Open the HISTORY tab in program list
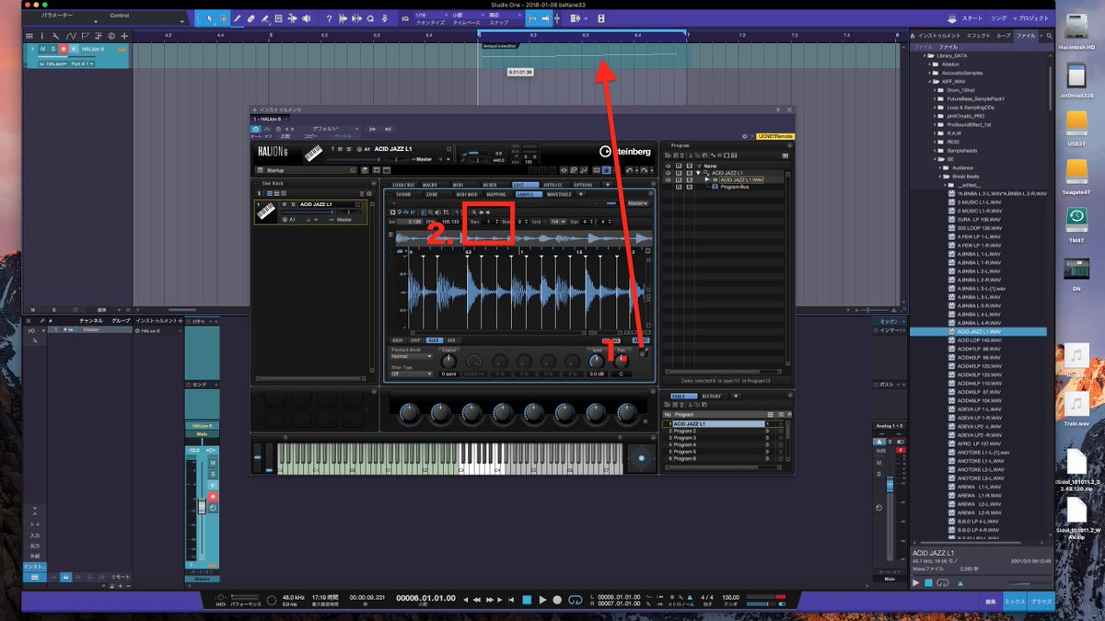Viewport: 1105px width, 621px height. [712, 396]
